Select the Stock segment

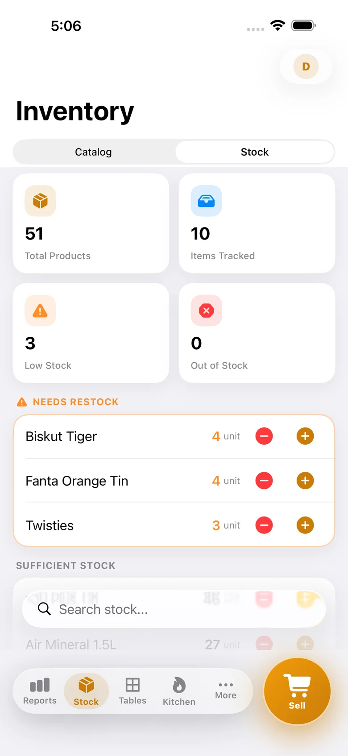point(255,152)
